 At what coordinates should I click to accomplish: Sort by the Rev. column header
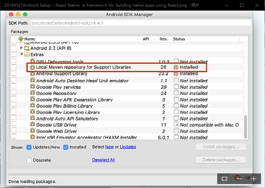[x=163, y=39]
